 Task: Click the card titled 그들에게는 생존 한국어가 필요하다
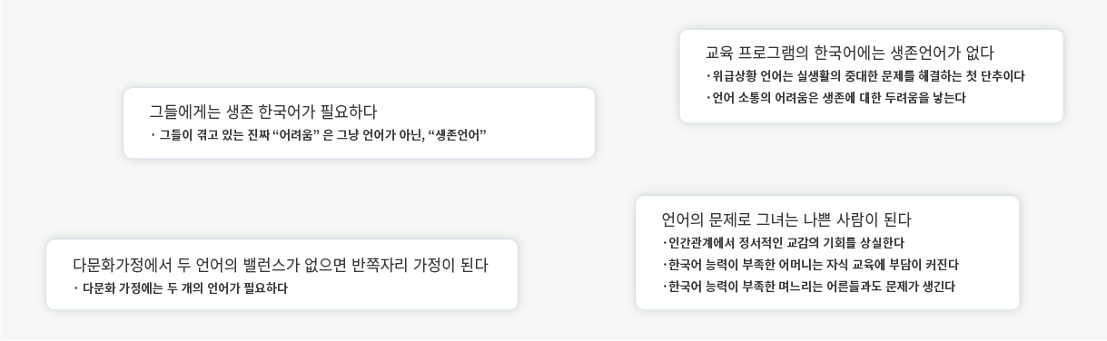pyautogui.click(x=359, y=123)
